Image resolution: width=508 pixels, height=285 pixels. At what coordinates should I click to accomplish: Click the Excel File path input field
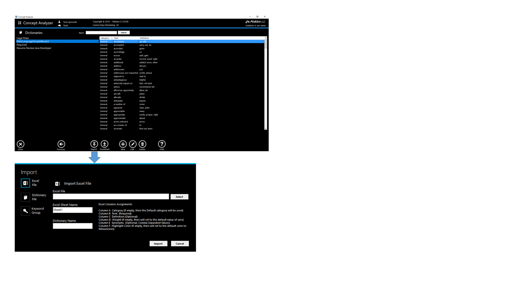[111, 197]
